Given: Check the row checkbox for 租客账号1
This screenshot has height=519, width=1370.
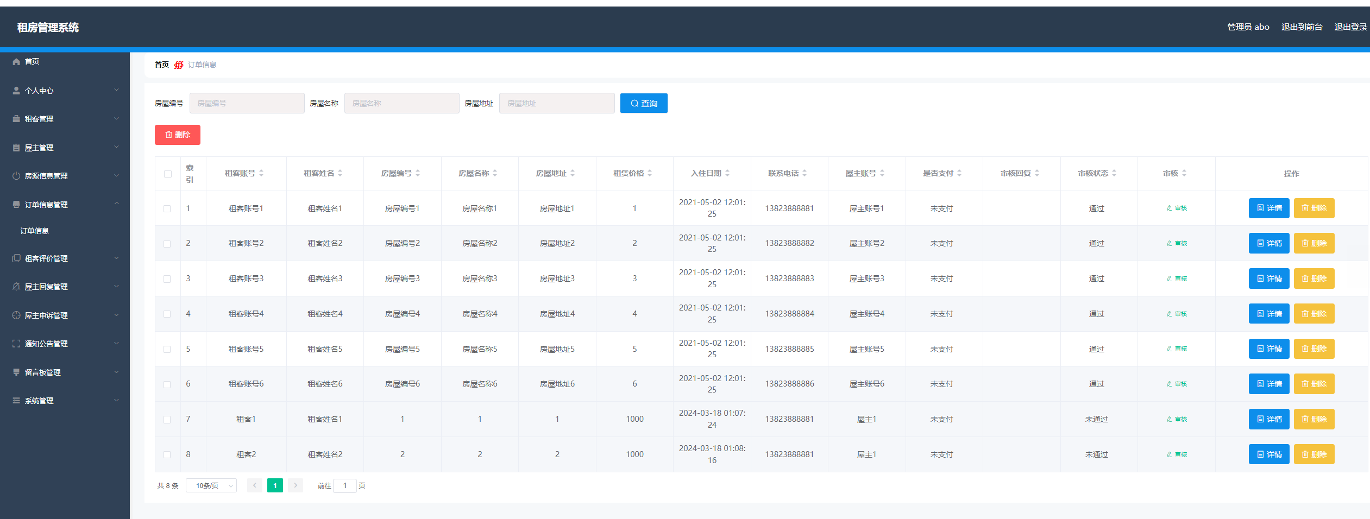Looking at the screenshot, I should (x=167, y=208).
